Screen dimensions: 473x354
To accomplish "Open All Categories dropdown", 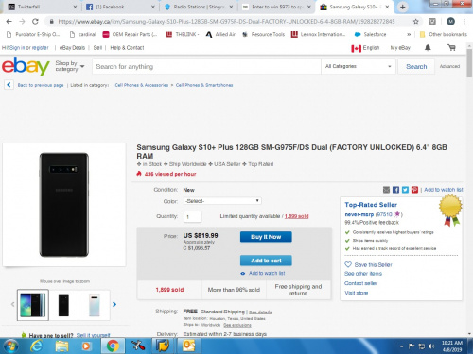I will point(359,66).
